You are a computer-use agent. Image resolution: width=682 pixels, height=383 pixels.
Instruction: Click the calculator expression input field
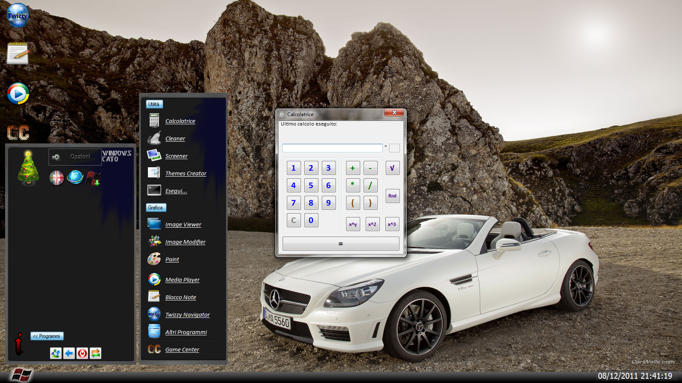pyautogui.click(x=332, y=148)
